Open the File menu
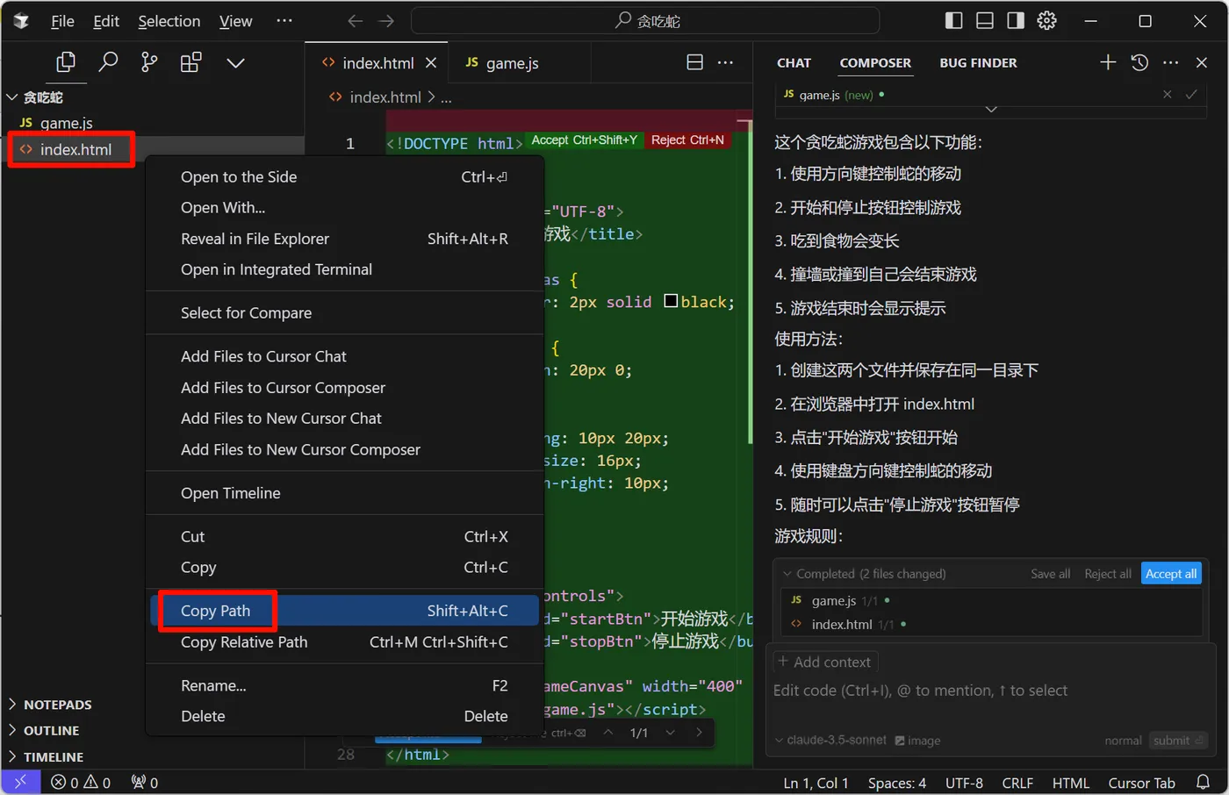The image size is (1229, 795). click(62, 21)
